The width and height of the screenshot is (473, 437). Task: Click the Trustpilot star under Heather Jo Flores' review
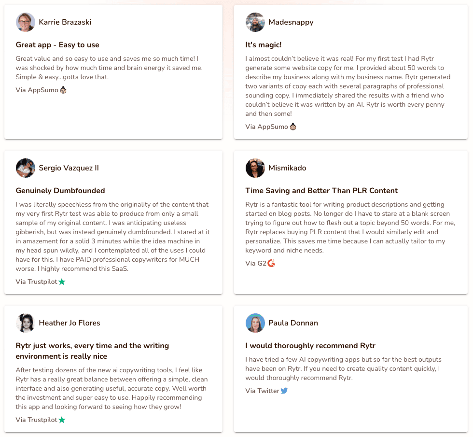click(x=62, y=420)
